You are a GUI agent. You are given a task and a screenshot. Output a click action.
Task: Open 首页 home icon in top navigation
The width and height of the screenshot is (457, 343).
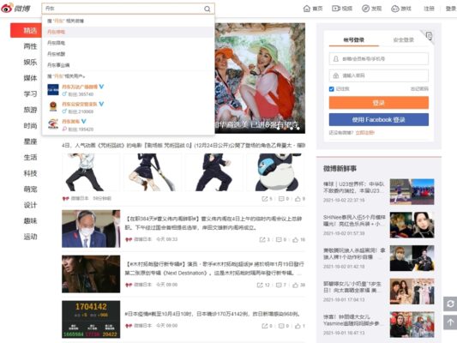[x=307, y=9]
